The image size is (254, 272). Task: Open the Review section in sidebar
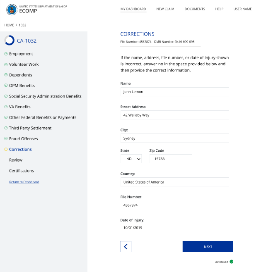click(x=16, y=160)
